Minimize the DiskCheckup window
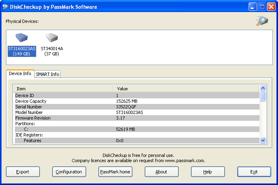Image resolution: width=278 pixels, height=185 pixels. (x=253, y=7)
